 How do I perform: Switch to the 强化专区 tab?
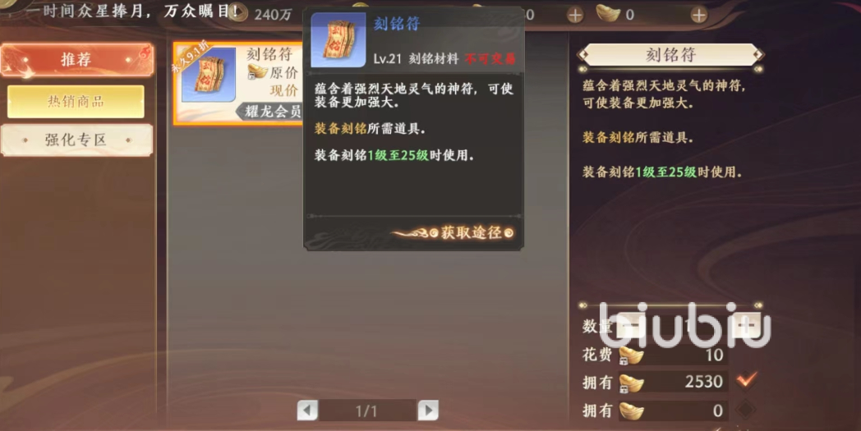76,140
